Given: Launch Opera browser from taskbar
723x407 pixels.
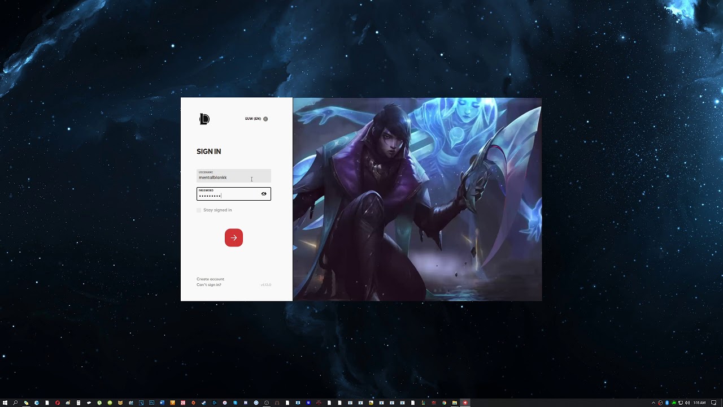Looking at the screenshot, I should 58,402.
